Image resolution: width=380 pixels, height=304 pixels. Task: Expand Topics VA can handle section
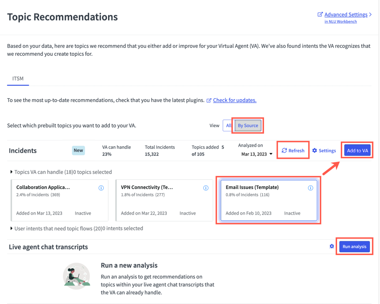click(x=61, y=172)
